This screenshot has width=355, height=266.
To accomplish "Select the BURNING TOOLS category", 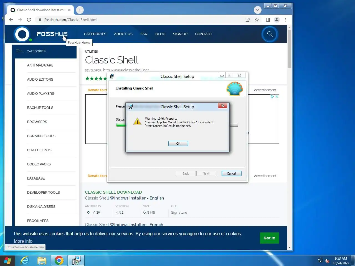I will pyautogui.click(x=41, y=136).
